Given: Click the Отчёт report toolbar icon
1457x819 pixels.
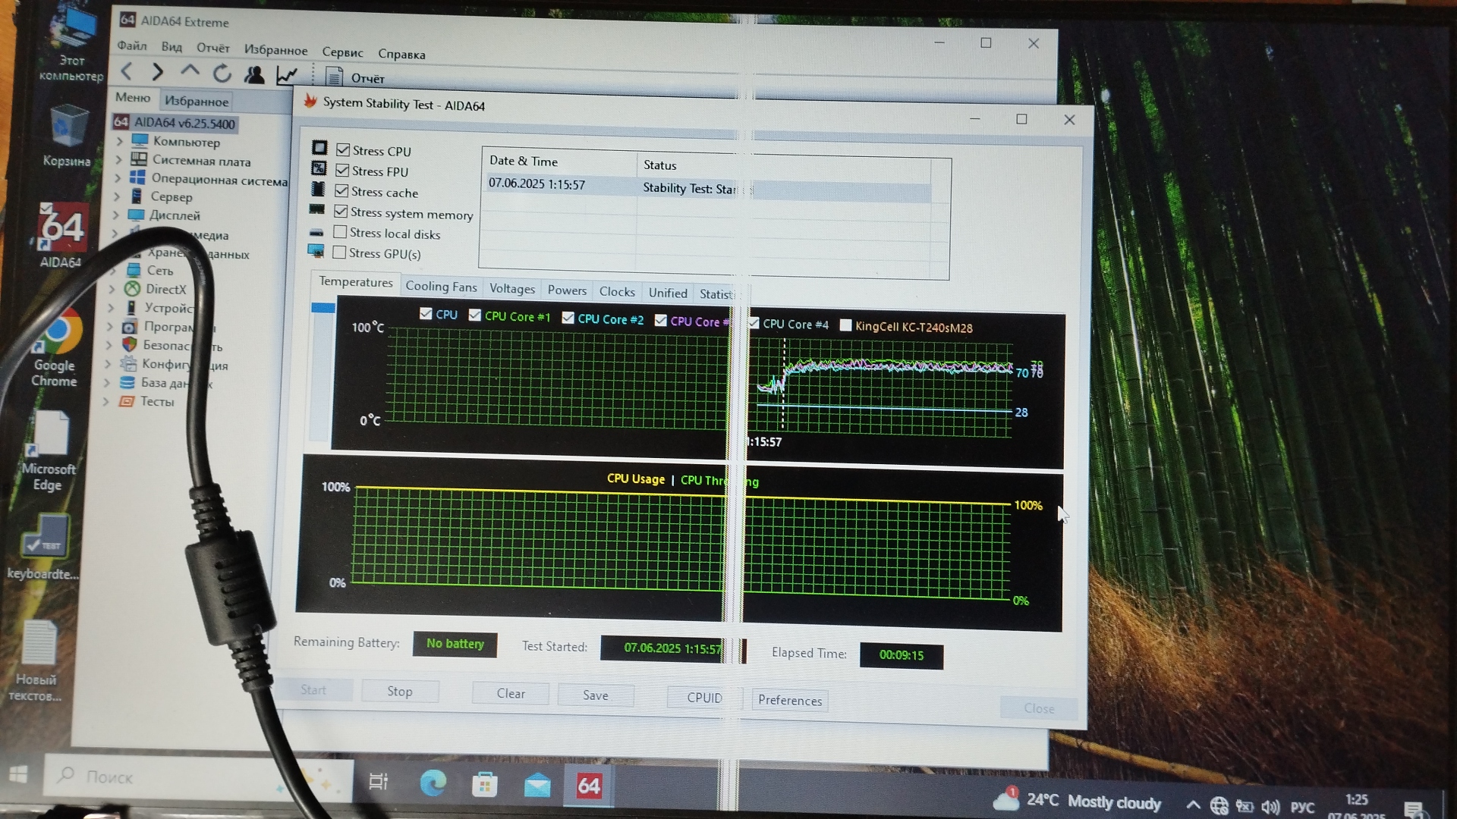Looking at the screenshot, I should click(335, 77).
